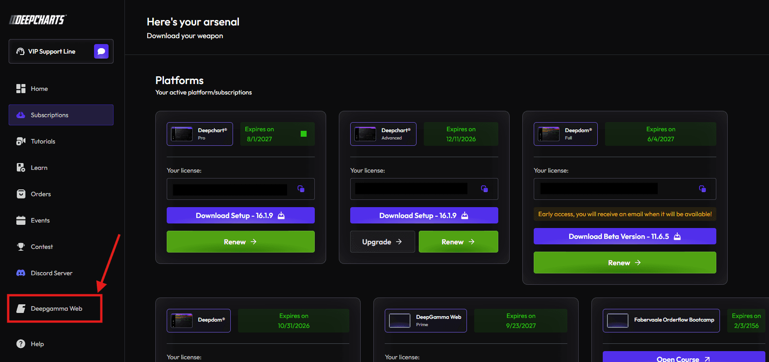This screenshot has width=769, height=362.
Task: Navigate to Orders
Action: coord(61,194)
